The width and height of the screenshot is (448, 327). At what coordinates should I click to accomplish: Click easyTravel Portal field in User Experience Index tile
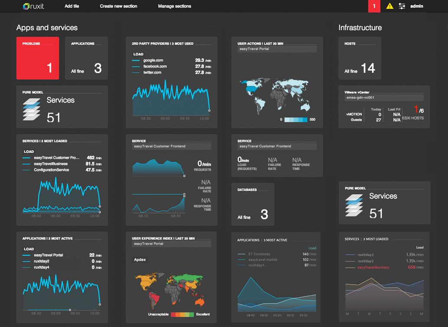172,243
